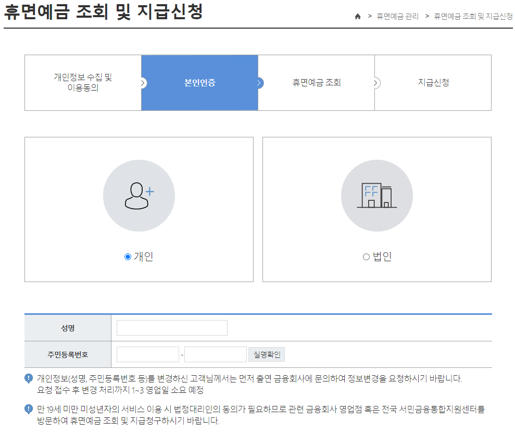515x434 pixels.
Task: Select the 휴면예금 조회 step
Action: coord(317,83)
